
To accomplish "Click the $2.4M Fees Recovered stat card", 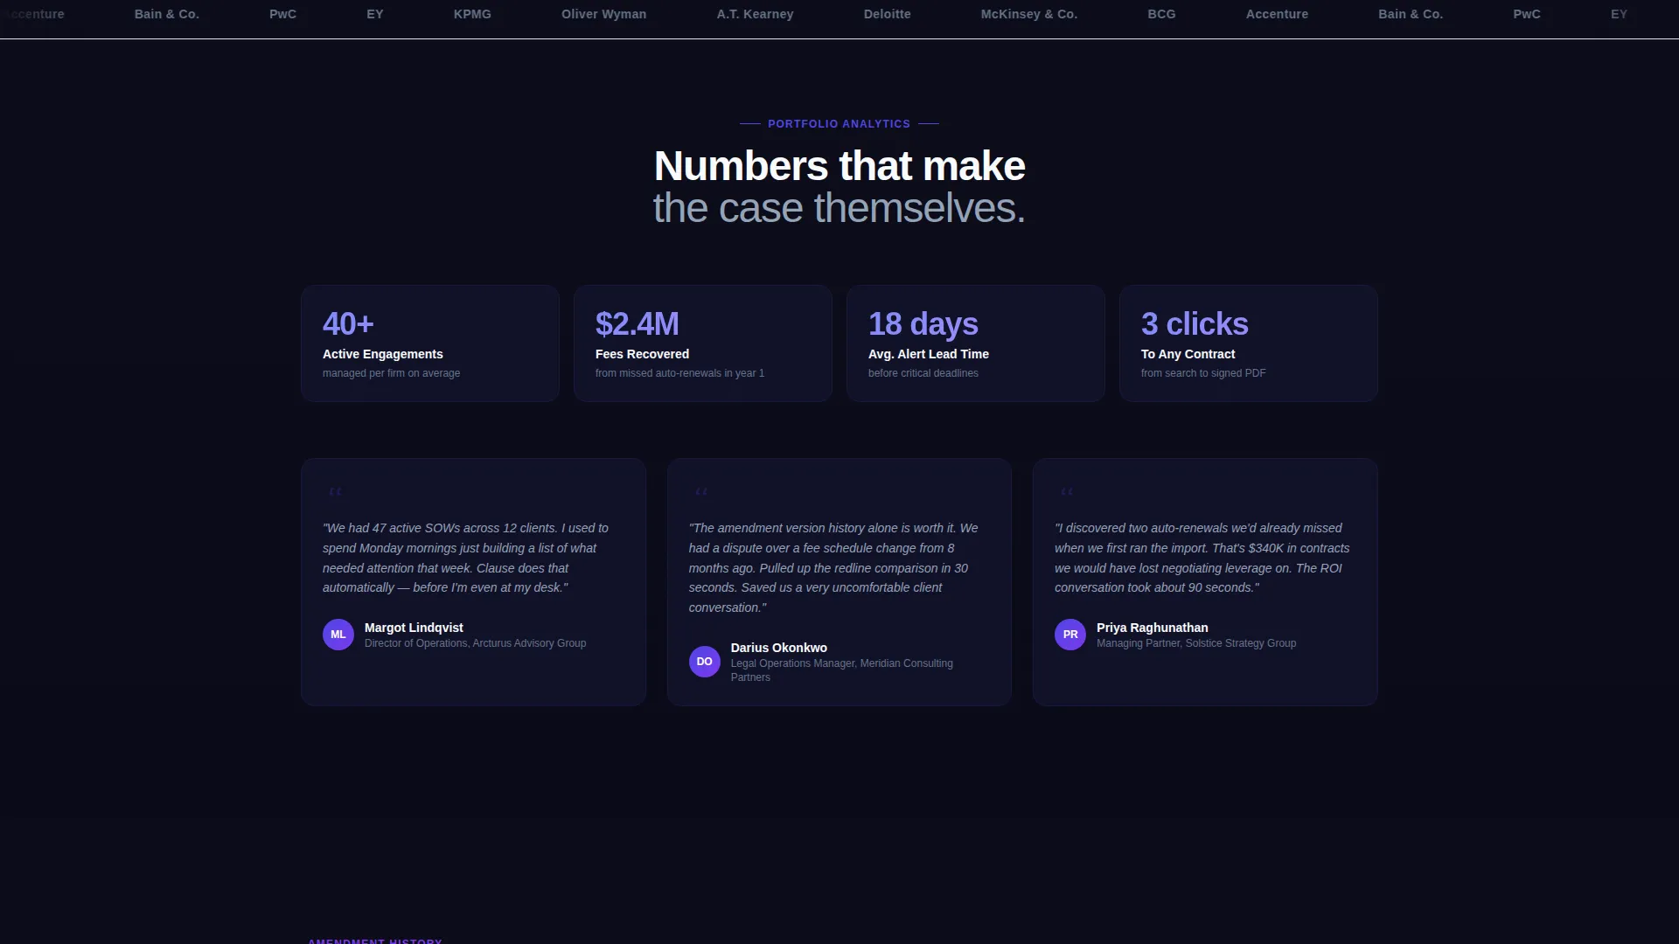I will [703, 344].
